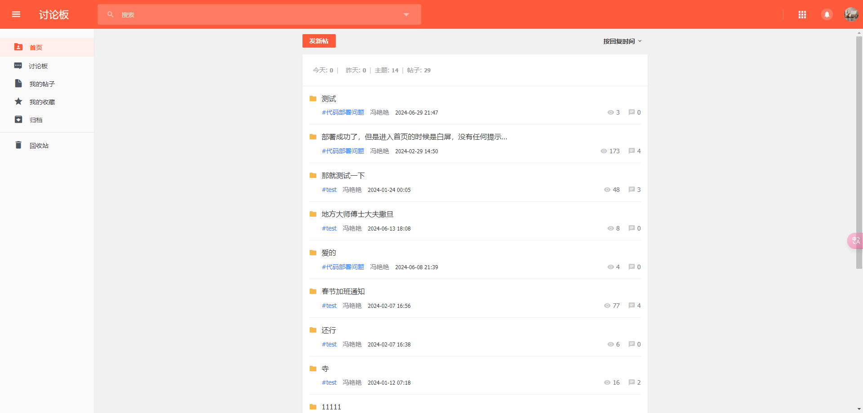Click the views eye icon showing 16

coord(607,382)
